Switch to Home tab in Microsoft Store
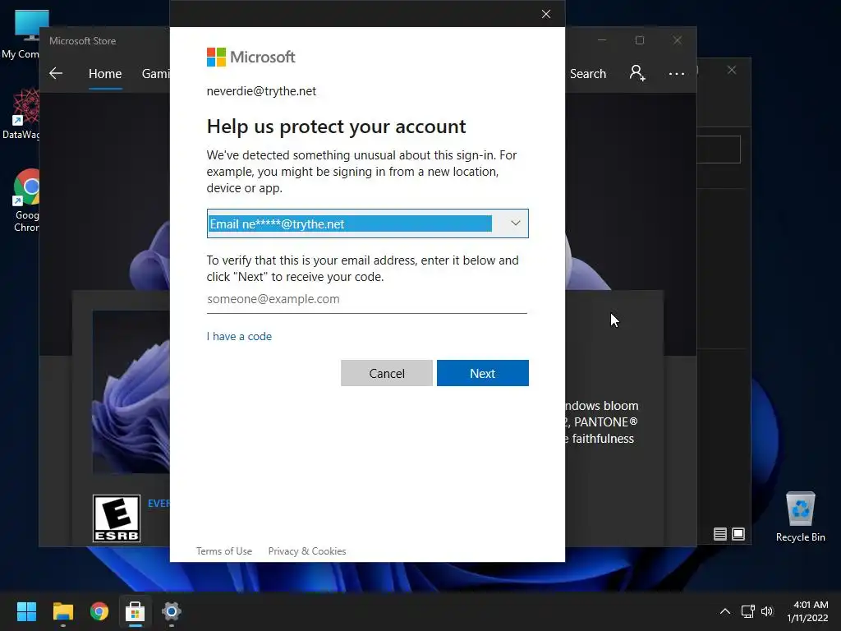 click(x=105, y=73)
